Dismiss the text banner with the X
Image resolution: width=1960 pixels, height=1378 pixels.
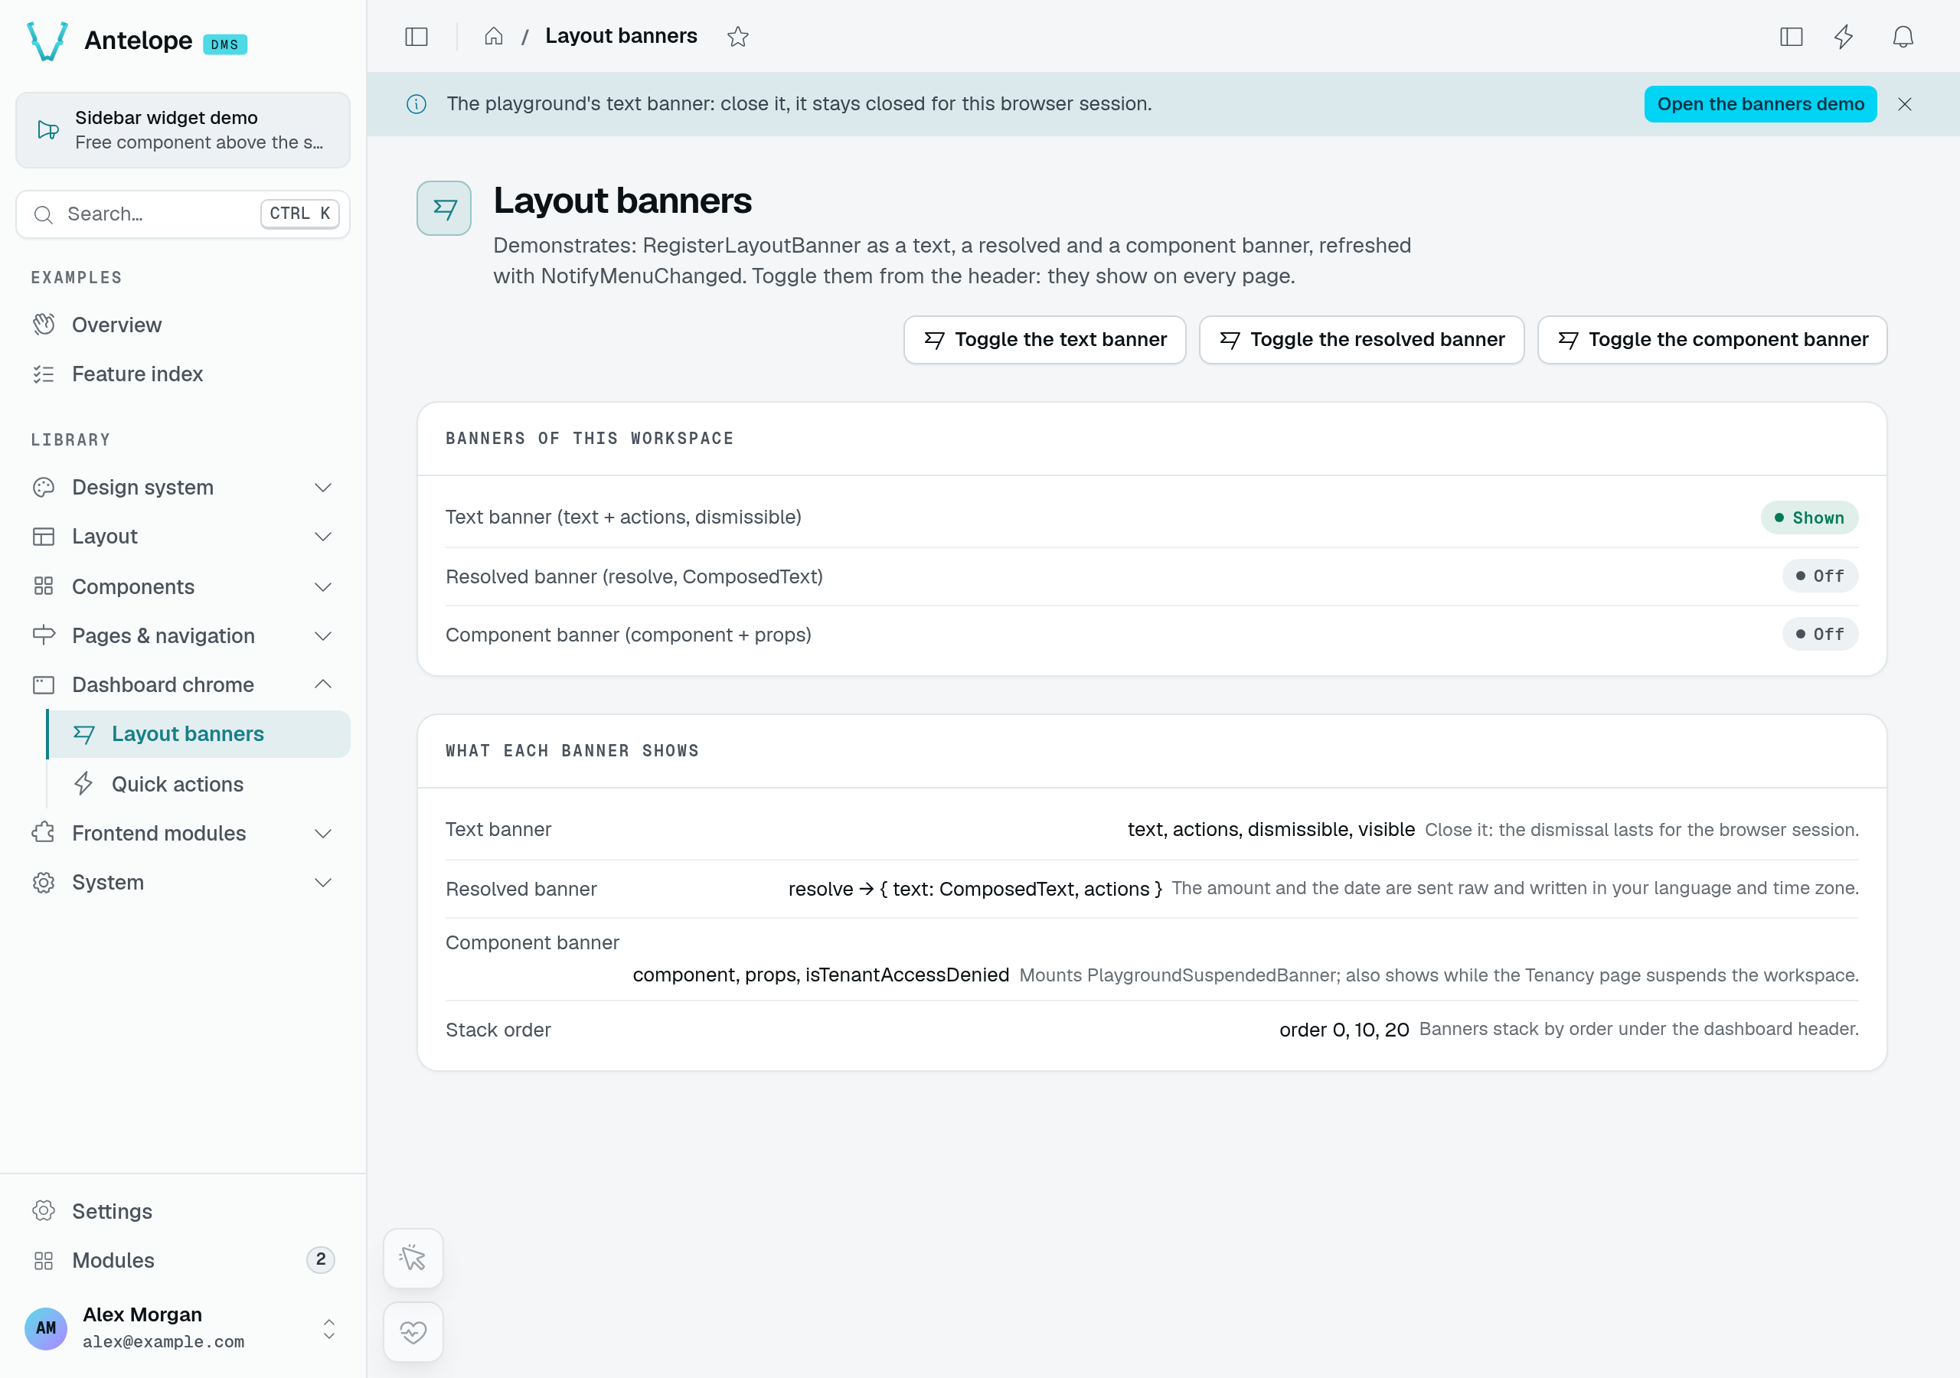pos(1905,104)
